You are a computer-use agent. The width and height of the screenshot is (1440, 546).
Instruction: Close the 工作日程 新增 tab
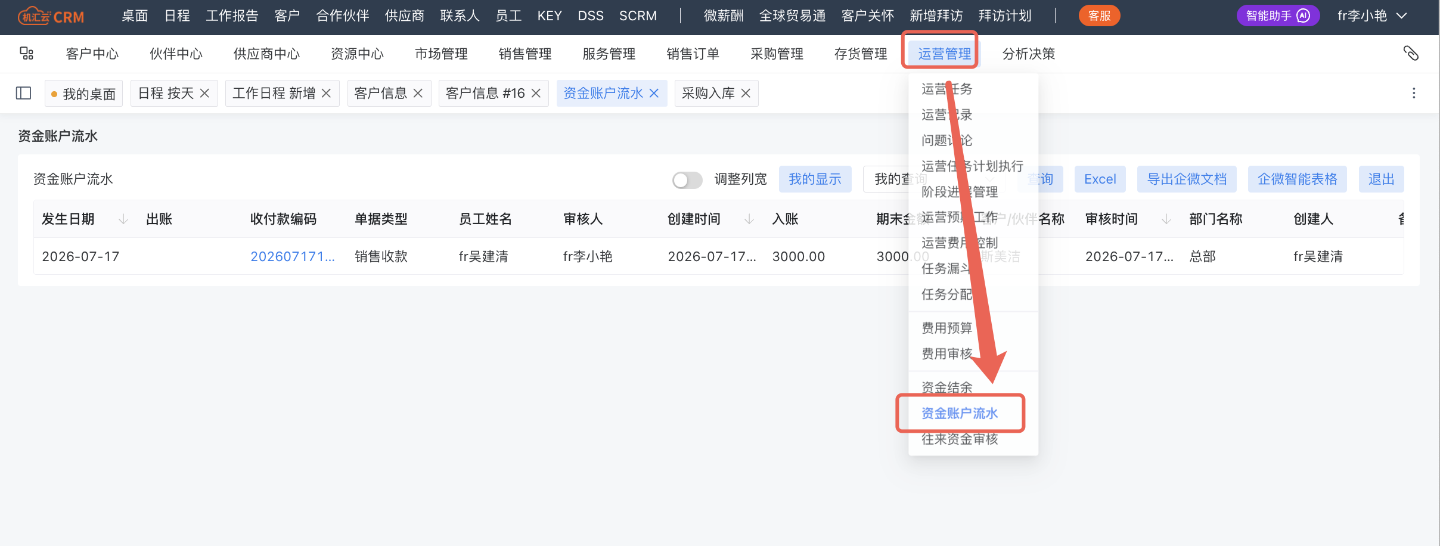pos(326,93)
